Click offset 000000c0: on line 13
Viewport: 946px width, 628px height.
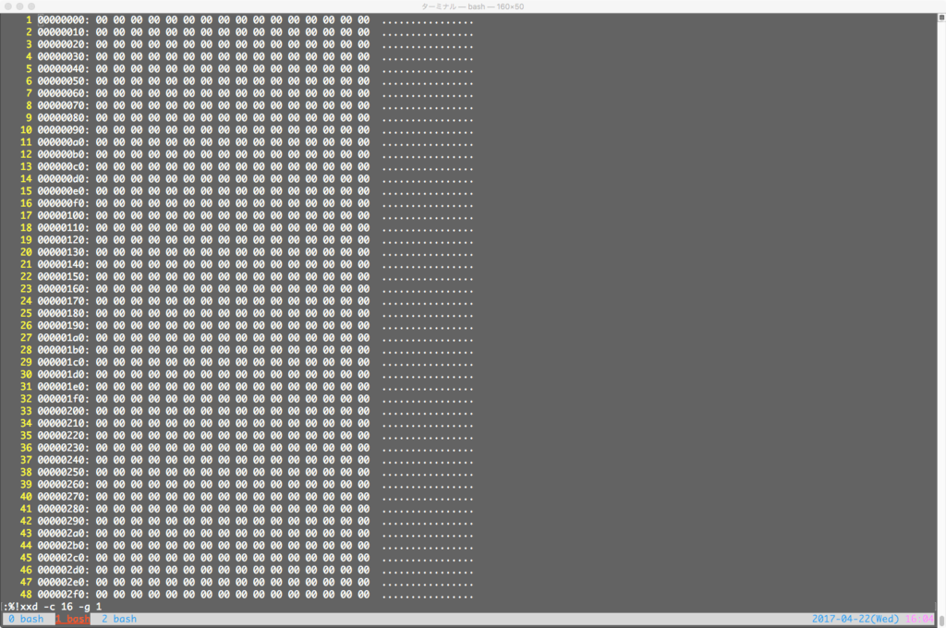coord(64,166)
